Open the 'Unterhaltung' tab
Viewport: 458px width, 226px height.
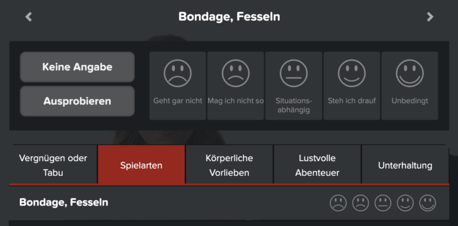(x=405, y=165)
